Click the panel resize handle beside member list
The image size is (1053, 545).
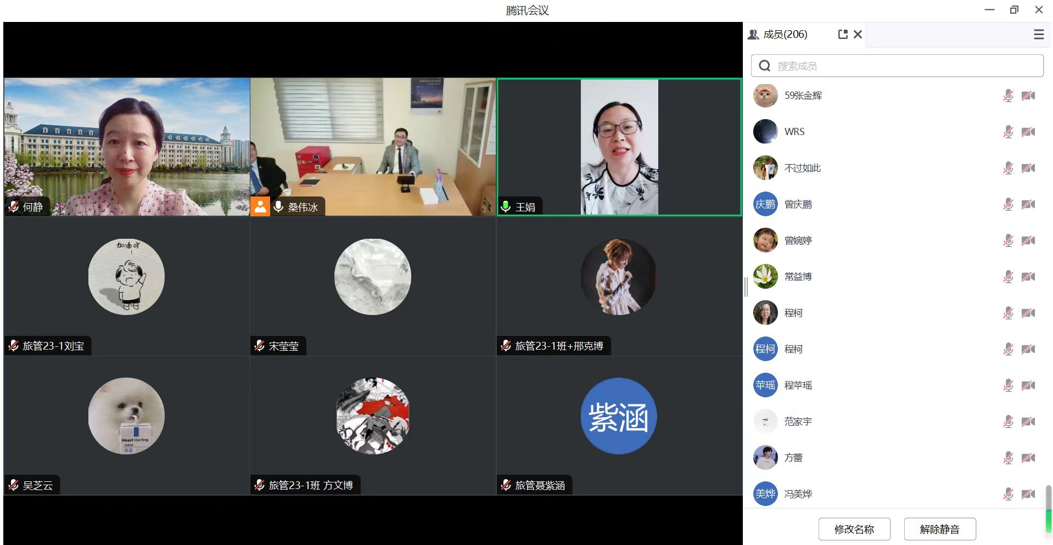click(x=746, y=287)
